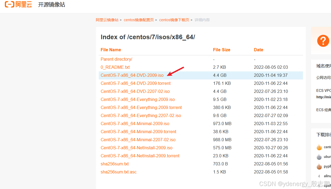Click the date 2022-07-27 02:09

[271, 115]
